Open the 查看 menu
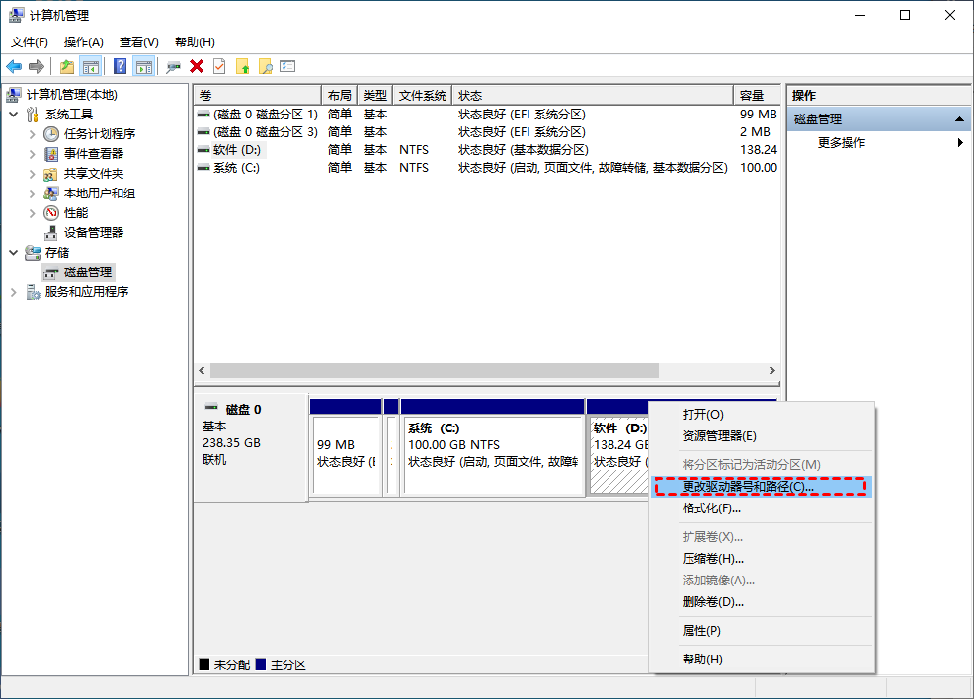 (x=138, y=41)
